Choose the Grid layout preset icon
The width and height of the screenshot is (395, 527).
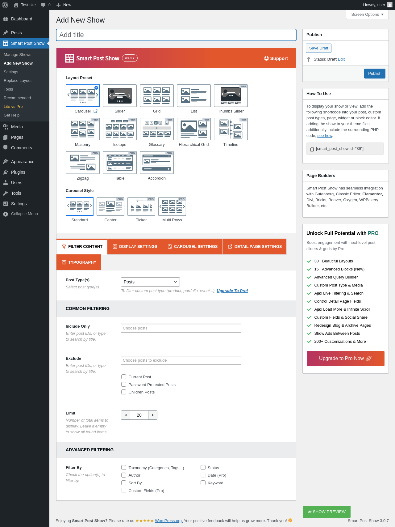pos(157,96)
